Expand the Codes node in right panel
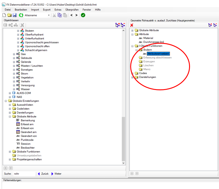Viewport: 219px width, 189px height. point(133,73)
